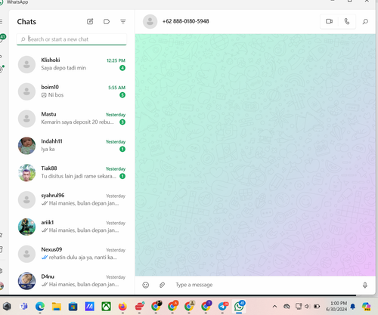View D4nu's profile photo thumbnail

click(x=26, y=281)
